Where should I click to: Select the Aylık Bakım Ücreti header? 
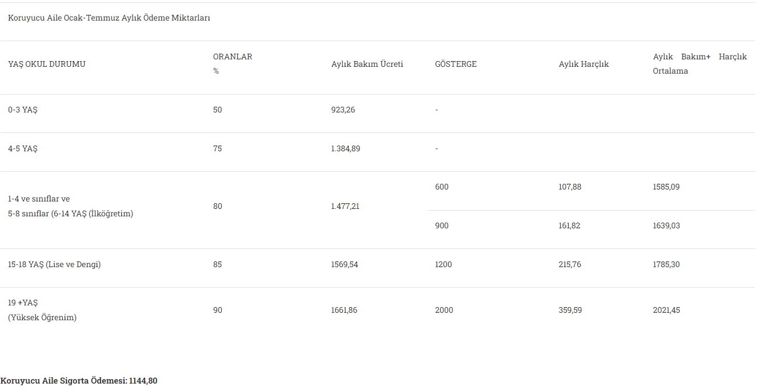367,64
